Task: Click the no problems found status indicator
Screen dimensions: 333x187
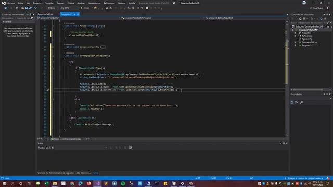Action: [x=66, y=139]
